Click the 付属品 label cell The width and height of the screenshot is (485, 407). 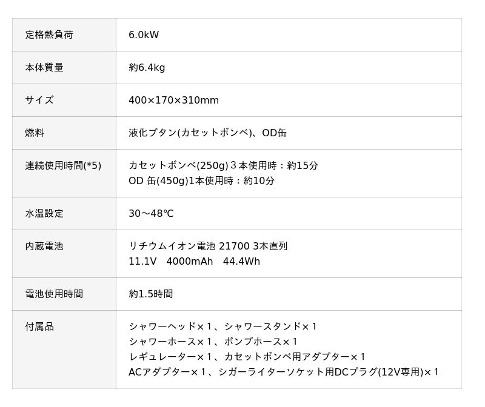39,327
